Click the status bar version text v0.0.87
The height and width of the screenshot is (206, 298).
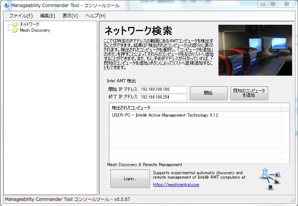(x=122, y=199)
